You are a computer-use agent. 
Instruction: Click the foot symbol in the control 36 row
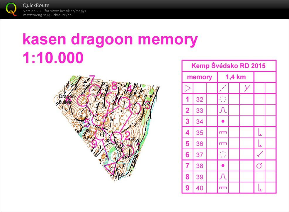(x=260, y=143)
